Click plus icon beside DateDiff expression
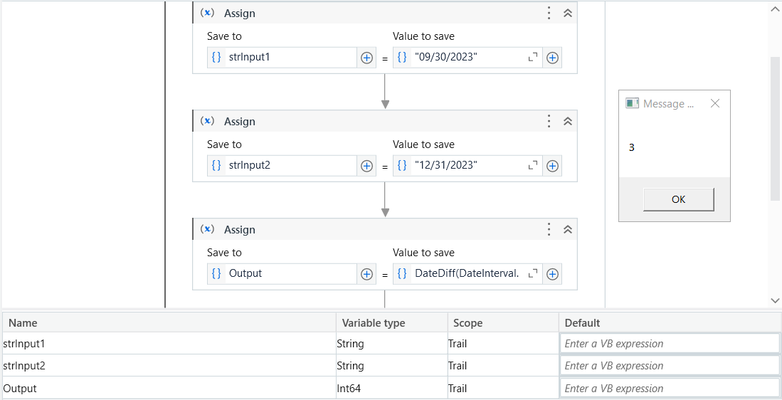Image resolution: width=782 pixels, height=400 pixels. (552, 274)
